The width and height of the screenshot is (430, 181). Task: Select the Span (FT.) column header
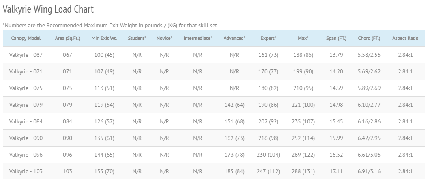pyautogui.click(x=336, y=38)
